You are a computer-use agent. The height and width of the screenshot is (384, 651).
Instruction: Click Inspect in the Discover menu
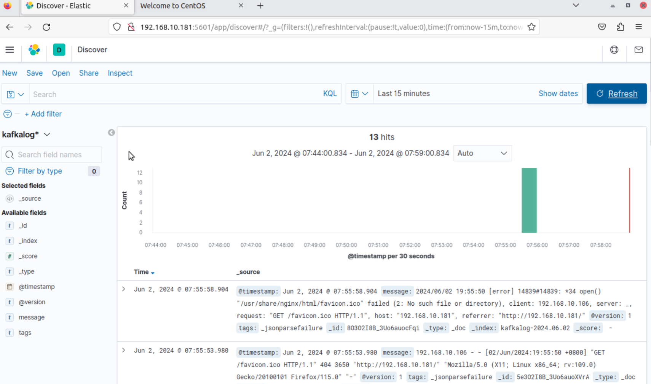(120, 73)
